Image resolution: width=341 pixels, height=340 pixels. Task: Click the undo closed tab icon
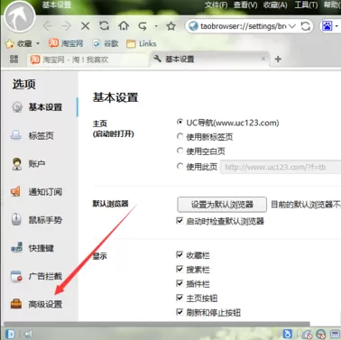point(143,26)
